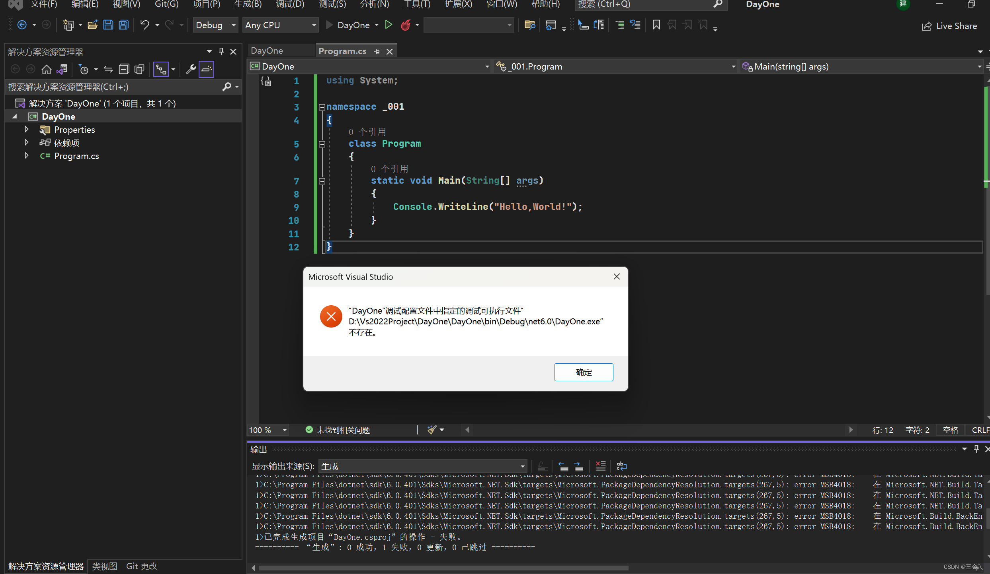990x574 pixels.
Task: Open the output source dropdown showing 生成
Action: 423,466
